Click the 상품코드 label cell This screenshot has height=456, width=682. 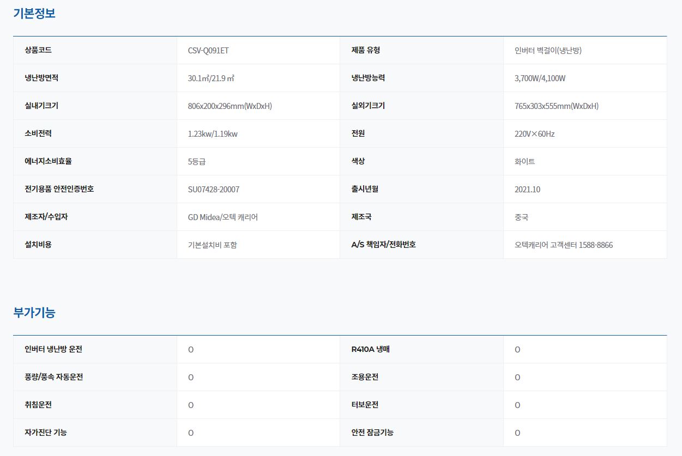38,50
